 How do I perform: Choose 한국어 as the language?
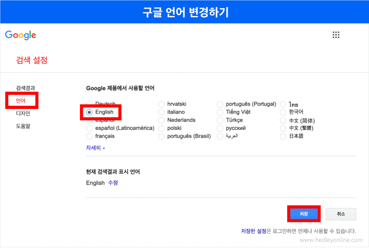tap(283, 112)
